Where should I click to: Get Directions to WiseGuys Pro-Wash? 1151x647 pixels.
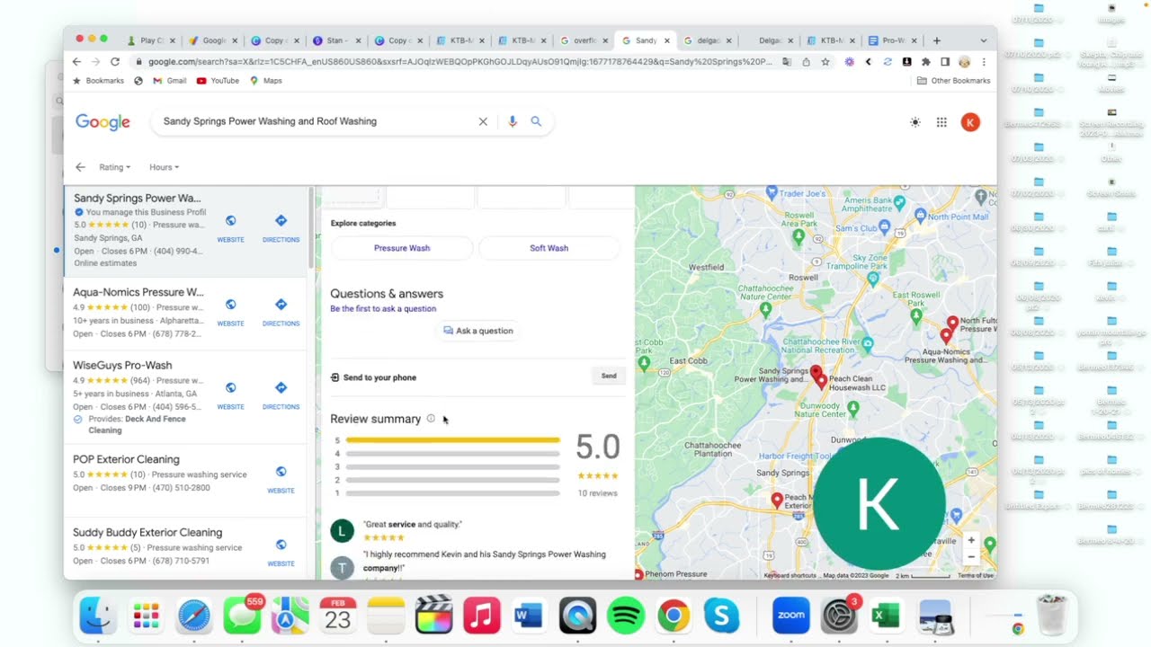coord(281,395)
